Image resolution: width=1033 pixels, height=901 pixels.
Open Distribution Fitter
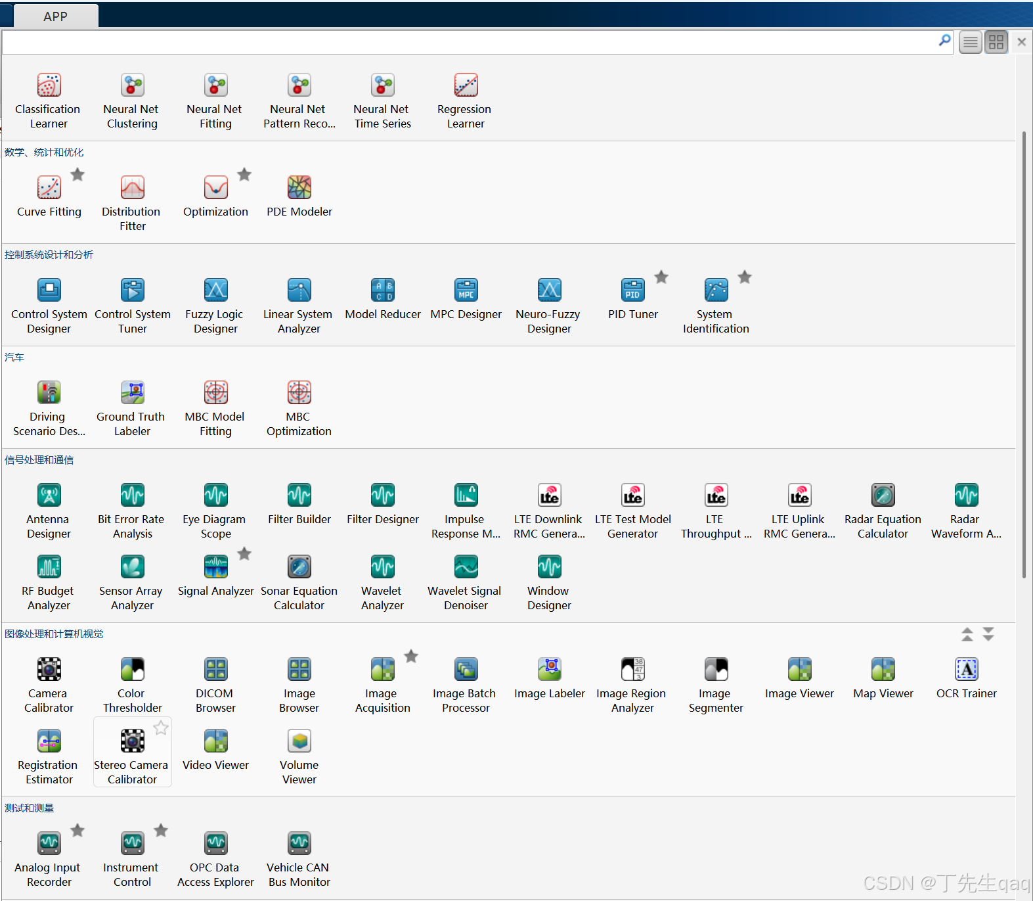coord(132,204)
